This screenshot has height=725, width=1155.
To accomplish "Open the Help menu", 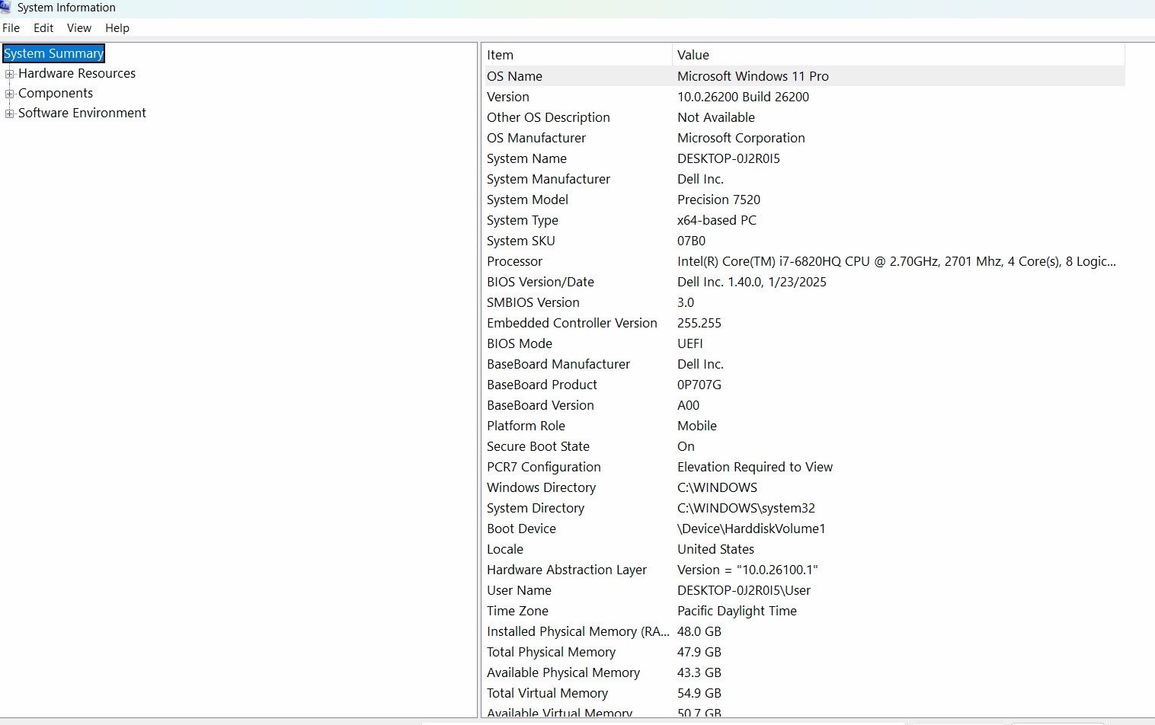I will [117, 28].
